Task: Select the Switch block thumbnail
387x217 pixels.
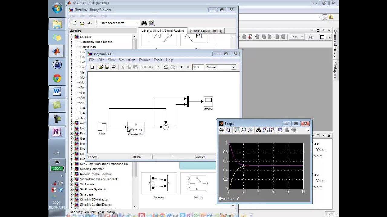Action: tap(198, 183)
